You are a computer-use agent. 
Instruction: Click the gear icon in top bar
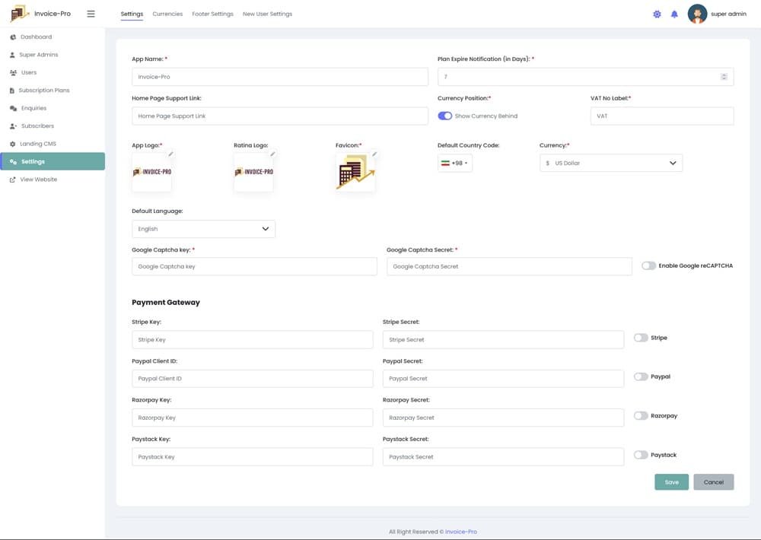pos(657,14)
